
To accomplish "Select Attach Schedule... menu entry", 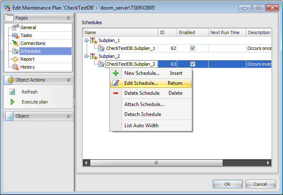I will click(144, 104).
